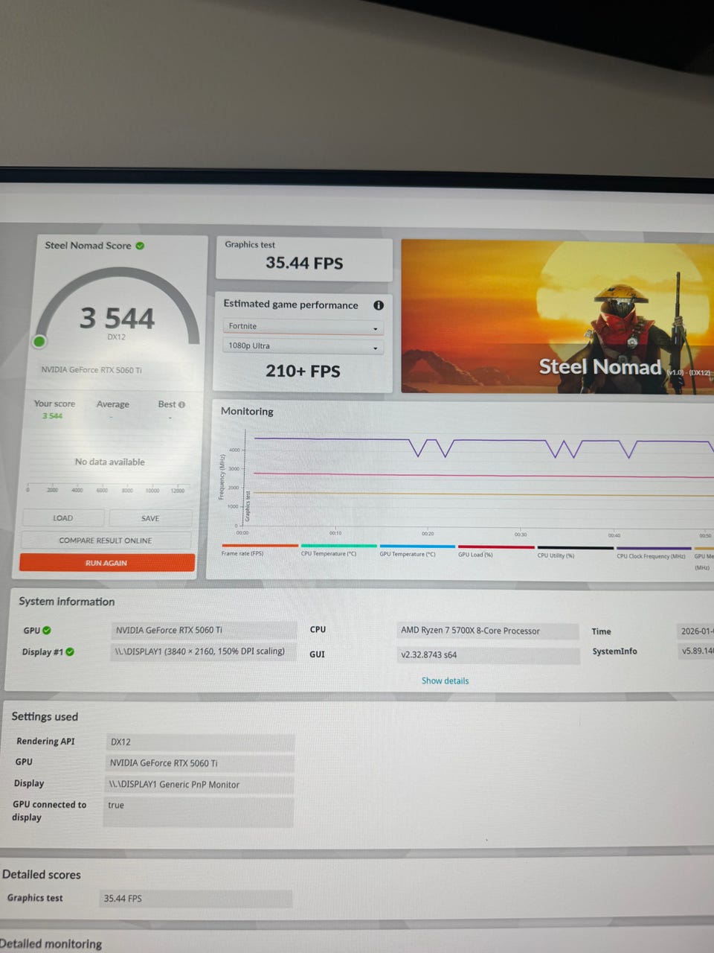Viewport: 714px width, 953px height.
Task: Click the No data available text
Action: point(110,462)
